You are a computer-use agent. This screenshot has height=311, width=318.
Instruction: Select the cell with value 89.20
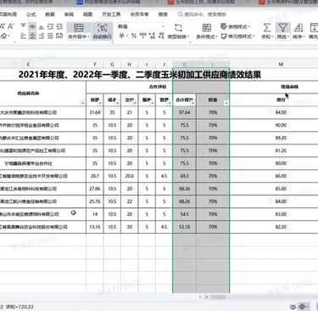point(281,138)
